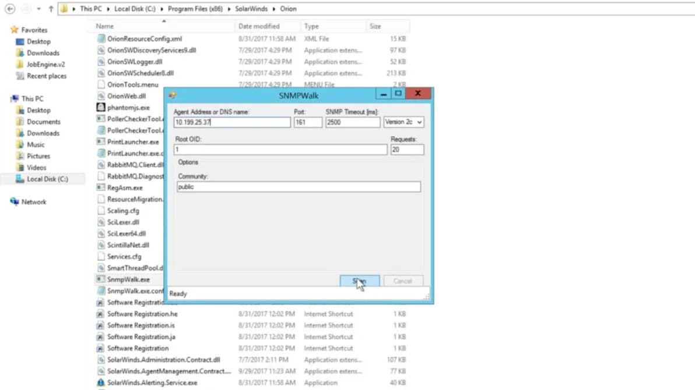Select Scaling.cfg file icon

click(101, 211)
